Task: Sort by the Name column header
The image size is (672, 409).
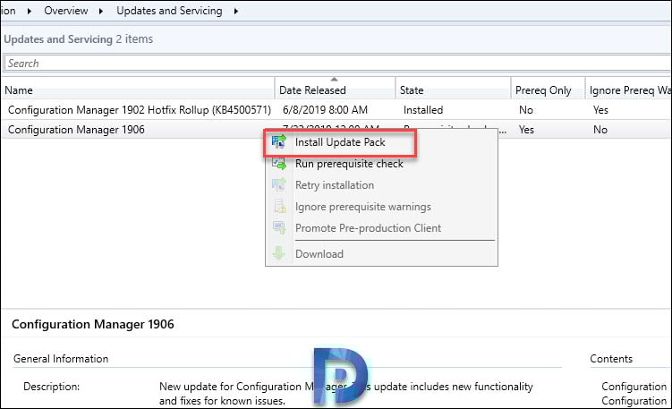Action: pyautogui.click(x=138, y=90)
